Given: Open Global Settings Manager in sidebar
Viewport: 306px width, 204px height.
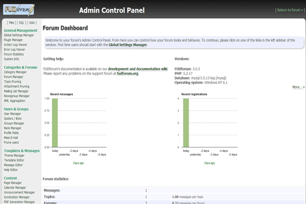Looking at the screenshot, I should tap(19, 35).
